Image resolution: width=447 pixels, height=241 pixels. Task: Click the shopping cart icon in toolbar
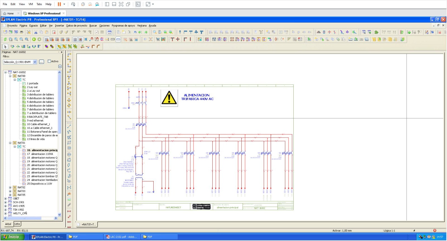click(158, 40)
